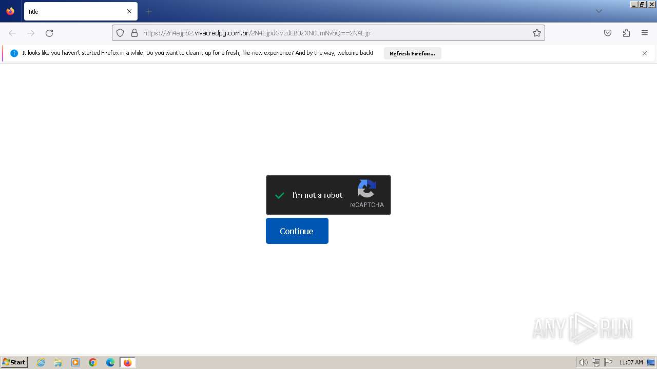
Task: Close the 'Title' browser tab
Action: coord(129,11)
